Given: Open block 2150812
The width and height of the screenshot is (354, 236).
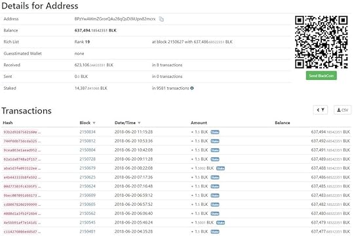Looking at the screenshot, I should click(x=87, y=141).
